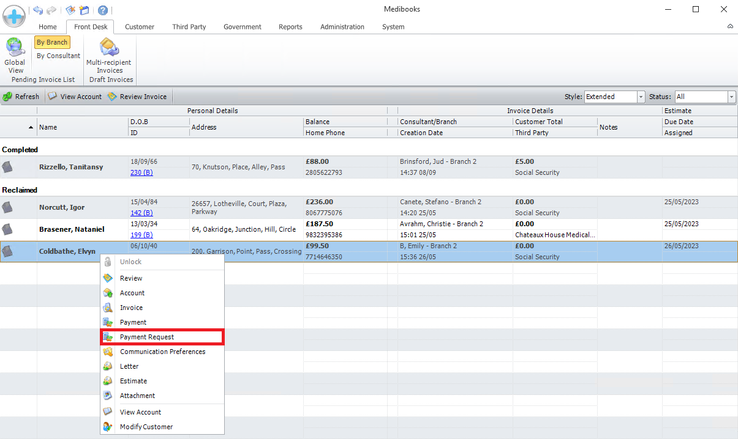Screen dimensions: 738x439
Task: Sort by the Name column header
Action: click(48, 127)
